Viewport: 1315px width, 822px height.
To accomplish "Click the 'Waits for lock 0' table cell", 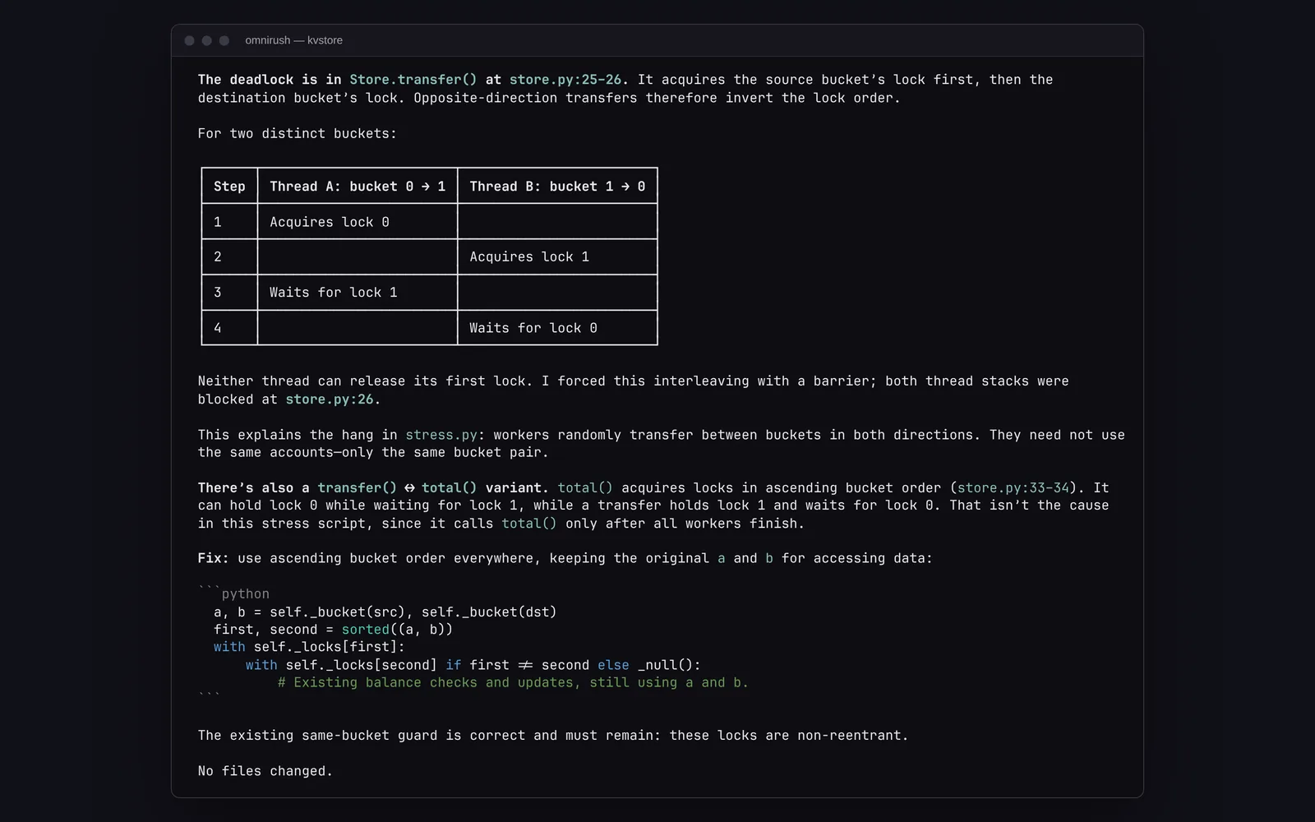I will [x=557, y=328].
